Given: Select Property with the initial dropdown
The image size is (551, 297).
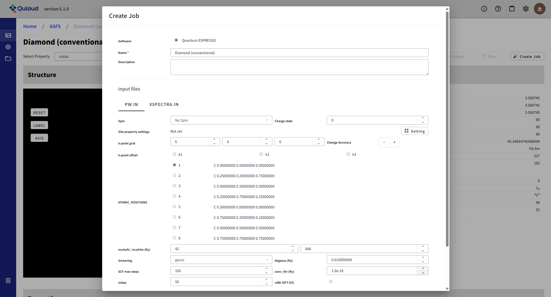Looking at the screenshot, I should coord(79,56).
